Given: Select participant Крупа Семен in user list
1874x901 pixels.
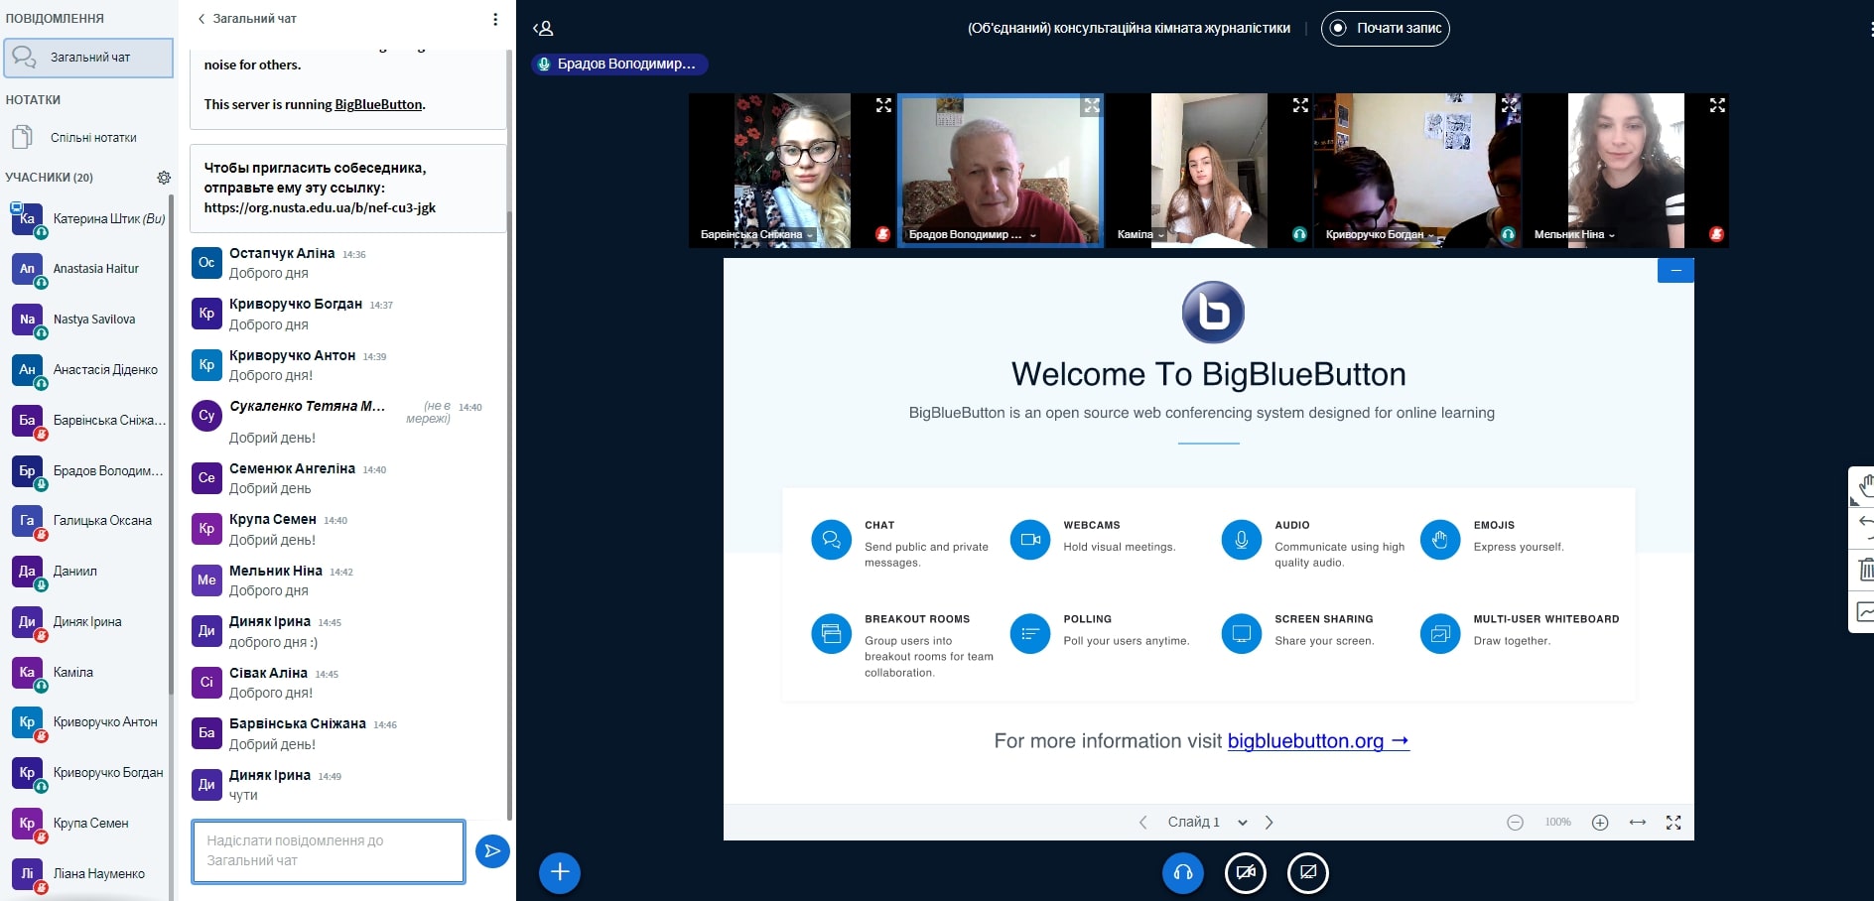Looking at the screenshot, I should (x=88, y=824).
